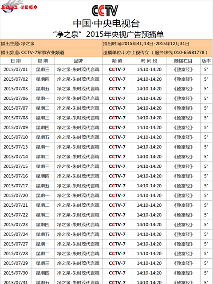
Task: Select the 版本 column header
Action: [x=206, y=61]
